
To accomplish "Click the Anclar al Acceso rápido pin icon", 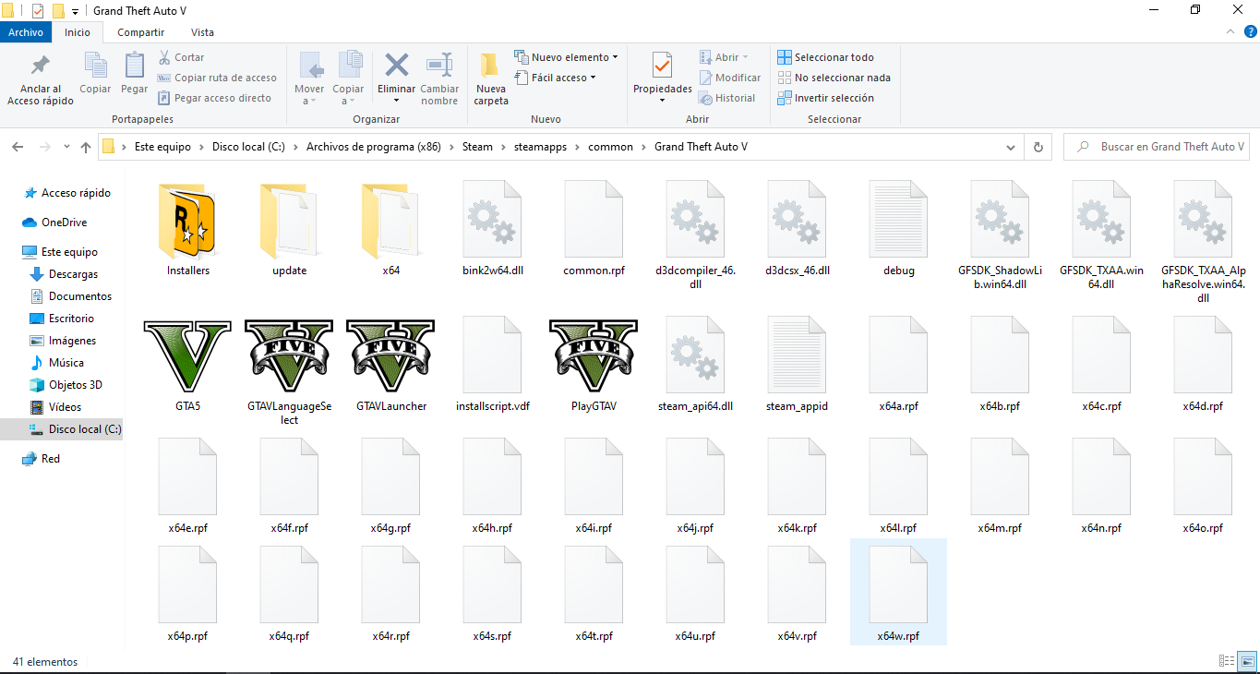I will pos(41,66).
